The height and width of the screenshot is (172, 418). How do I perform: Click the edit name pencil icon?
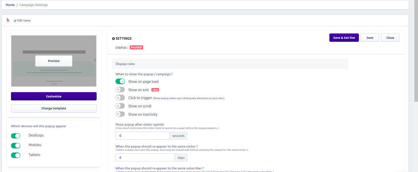coord(15,21)
